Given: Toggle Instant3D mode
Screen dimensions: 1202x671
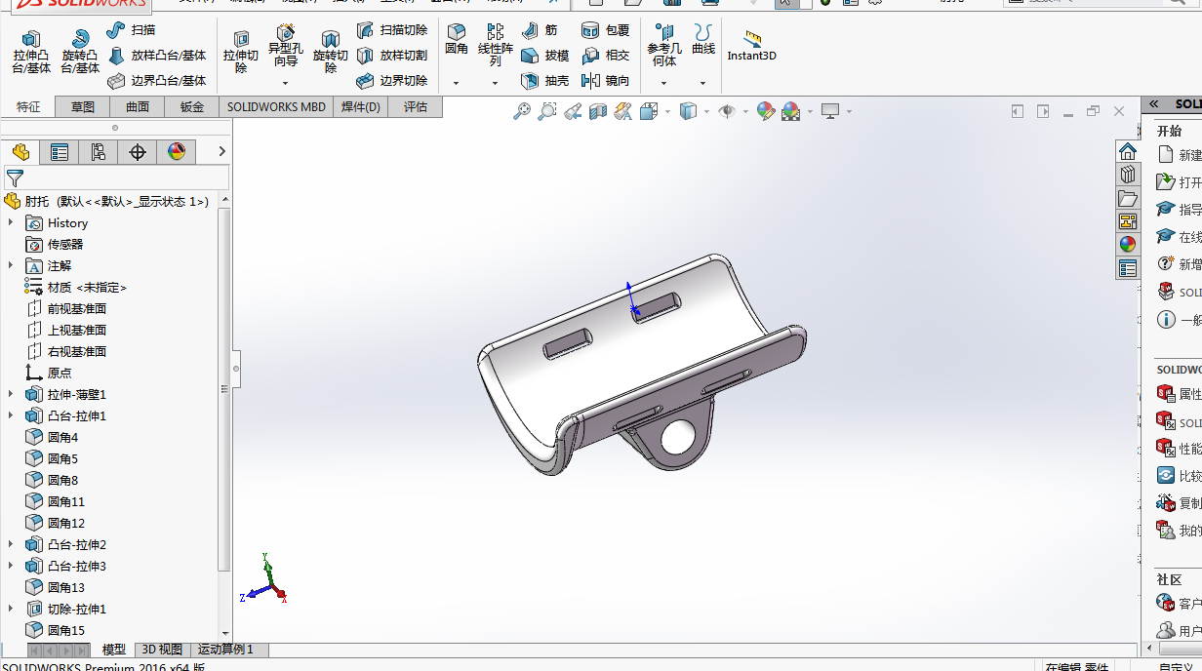Looking at the screenshot, I should pyautogui.click(x=752, y=46).
